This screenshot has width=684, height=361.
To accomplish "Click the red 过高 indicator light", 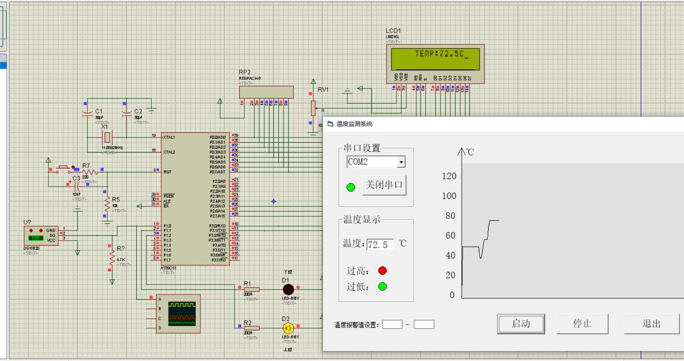I will (382, 271).
